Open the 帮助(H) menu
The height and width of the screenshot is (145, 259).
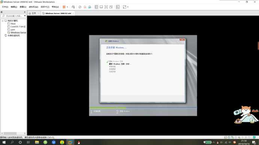pos(55,7)
